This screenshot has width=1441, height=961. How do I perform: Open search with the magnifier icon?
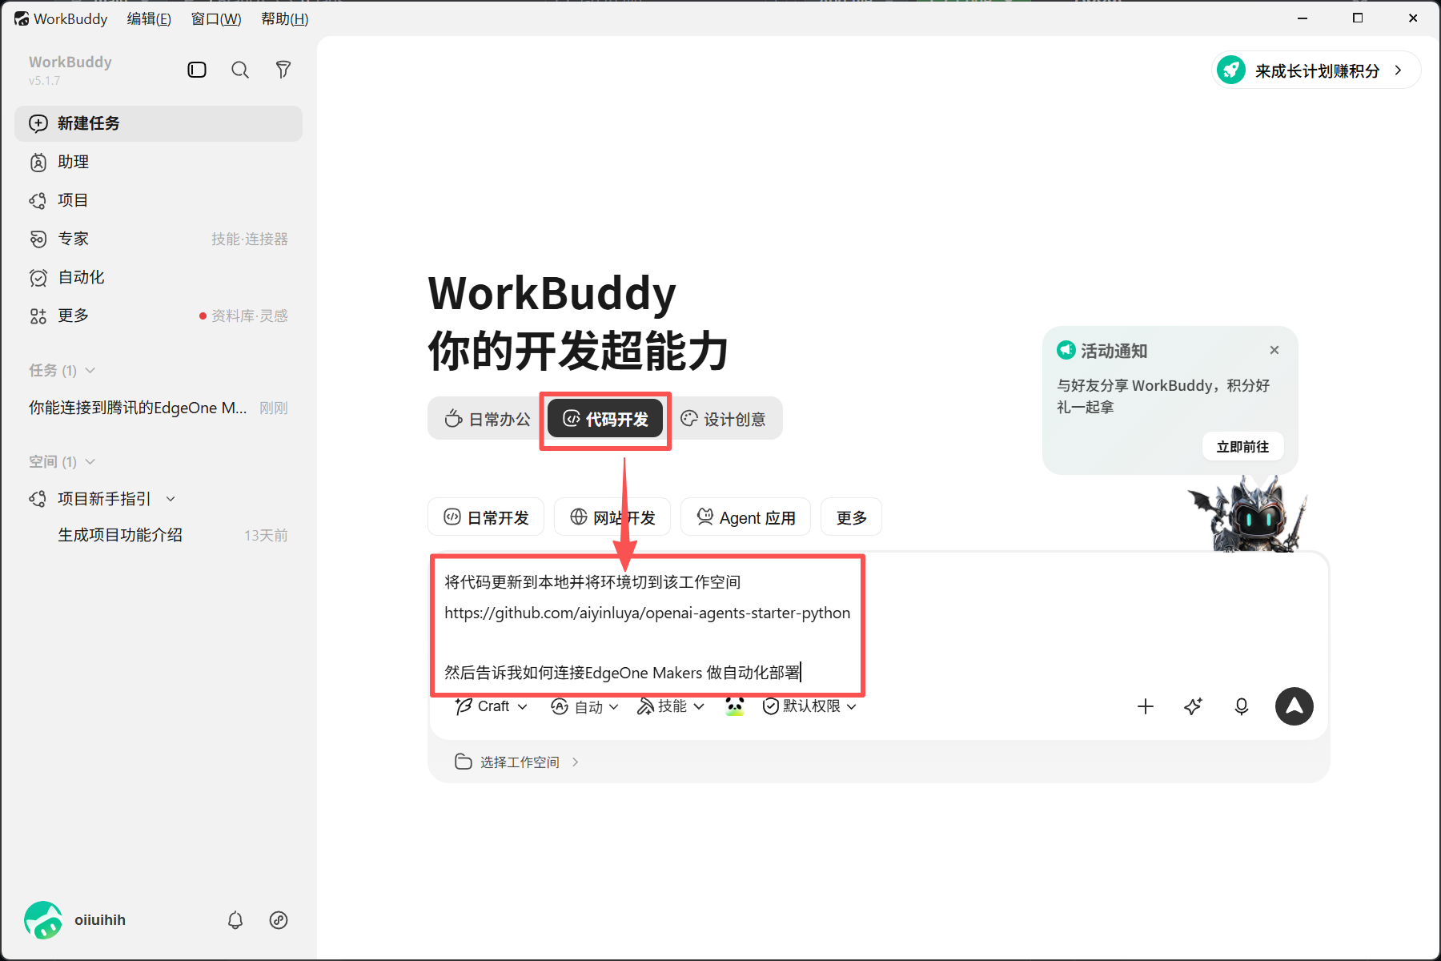[240, 70]
